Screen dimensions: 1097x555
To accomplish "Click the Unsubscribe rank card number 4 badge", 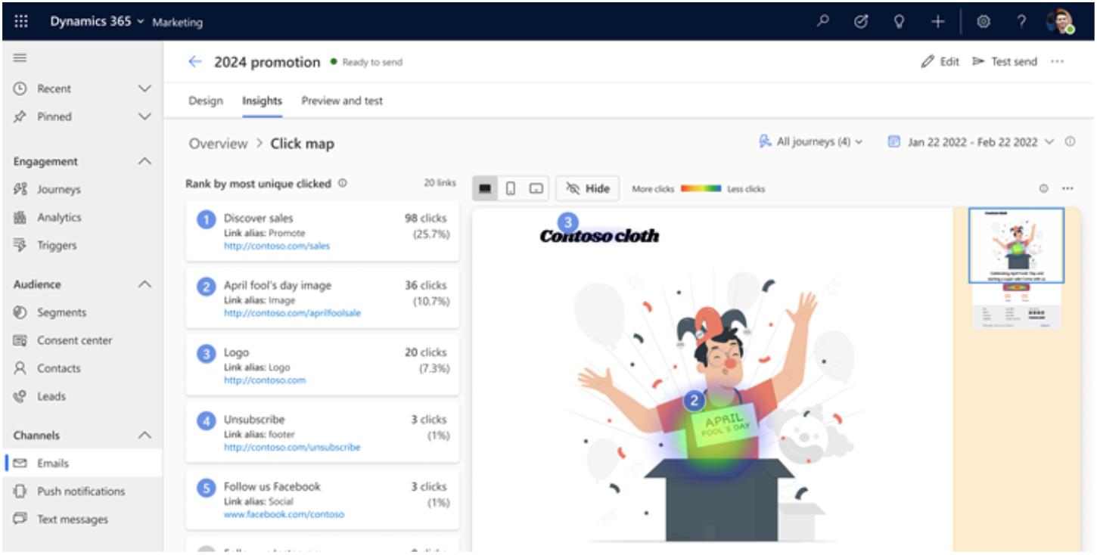I will [x=206, y=421].
